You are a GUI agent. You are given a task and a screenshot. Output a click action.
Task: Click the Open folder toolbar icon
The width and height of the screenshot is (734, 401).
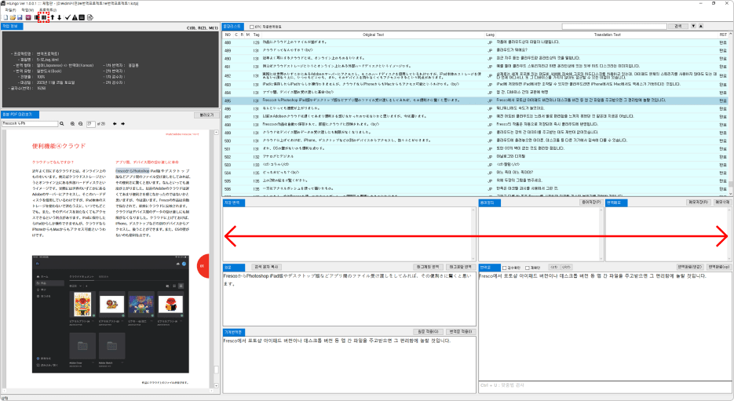[13, 17]
